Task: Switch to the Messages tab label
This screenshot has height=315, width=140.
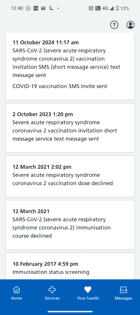Action: [x=123, y=298]
